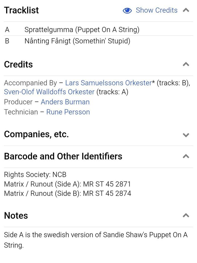Open Lars Samuelssons Orkester artist link

pos(108,83)
